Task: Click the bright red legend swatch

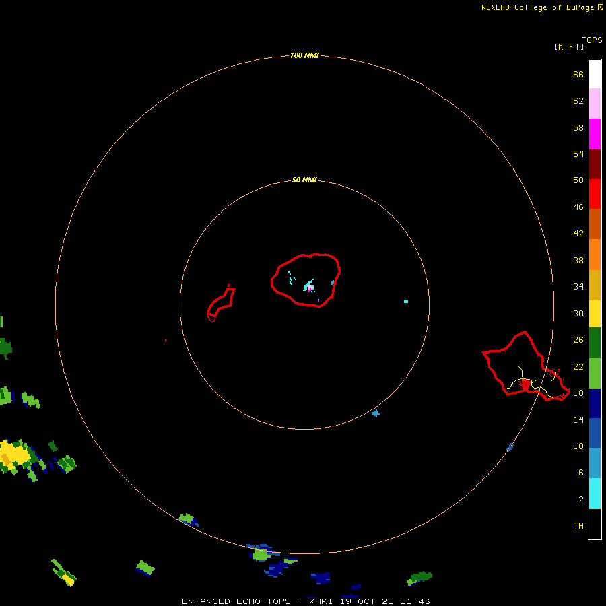Action: [595, 194]
